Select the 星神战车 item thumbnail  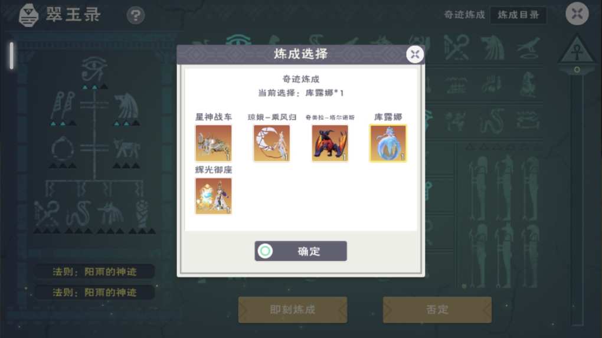click(x=214, y=143)
